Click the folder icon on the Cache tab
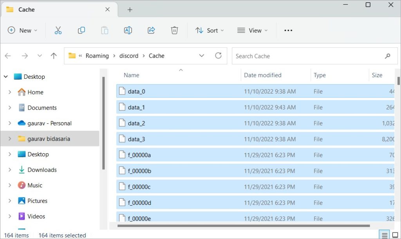401x239 pixels. click(10, 9)
